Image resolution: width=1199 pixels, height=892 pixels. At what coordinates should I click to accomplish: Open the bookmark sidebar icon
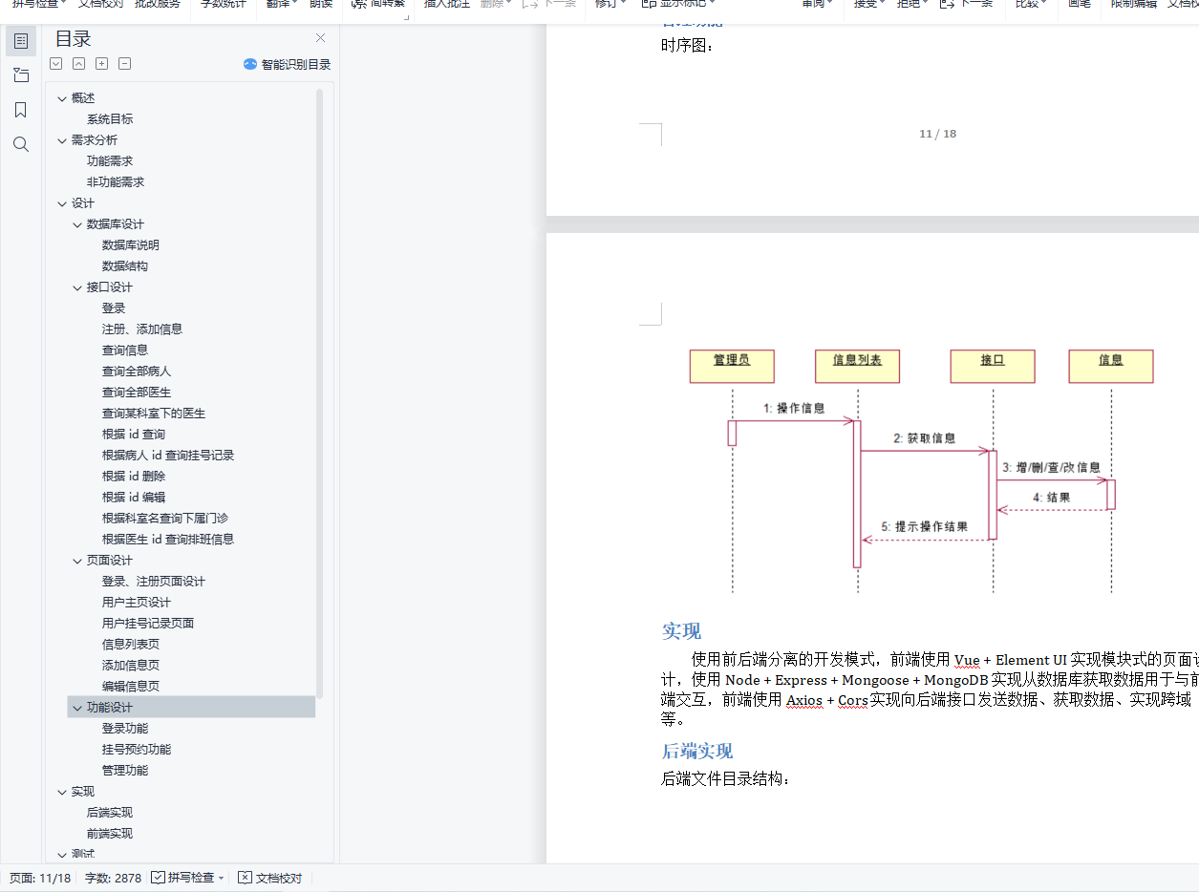[21, 110]
